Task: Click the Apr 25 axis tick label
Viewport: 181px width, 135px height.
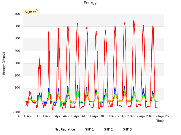Action: pos(164,116)
